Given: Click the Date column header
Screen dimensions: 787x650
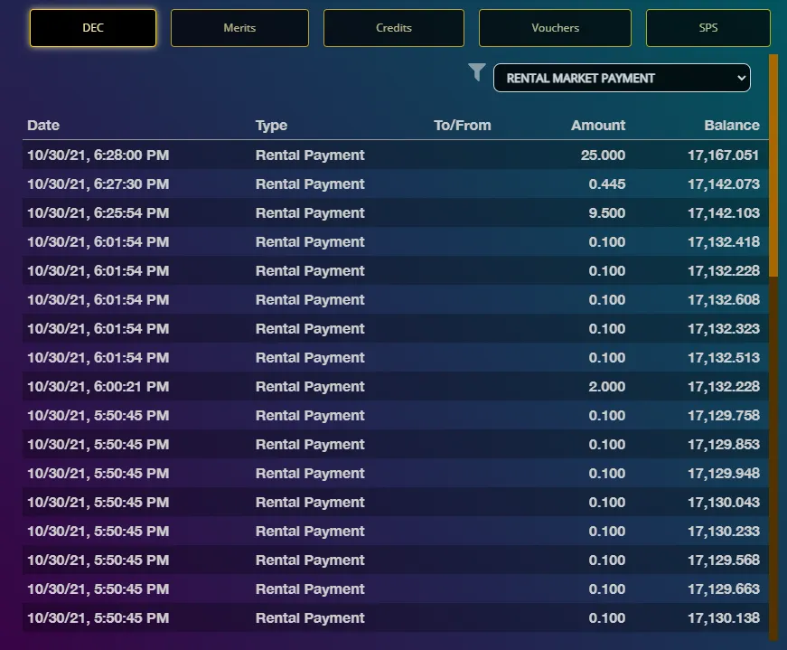Looking at the screenshot, I should (x=43, y=125).
